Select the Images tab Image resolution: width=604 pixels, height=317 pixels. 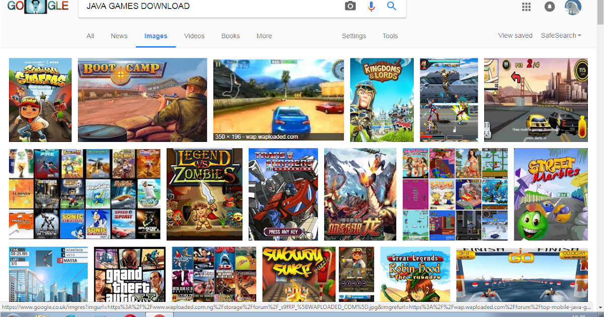pyautogui.click(x=156, y=36)
